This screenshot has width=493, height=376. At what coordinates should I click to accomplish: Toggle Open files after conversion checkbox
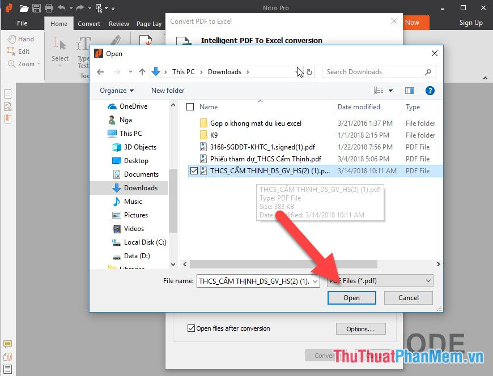click(191, 328)
